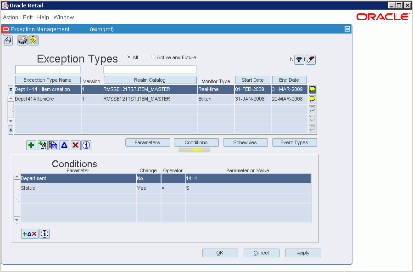The image size is (413, 272).
Task: Click the add-from-existing icon beside green plus
Action: pos(42,145)
